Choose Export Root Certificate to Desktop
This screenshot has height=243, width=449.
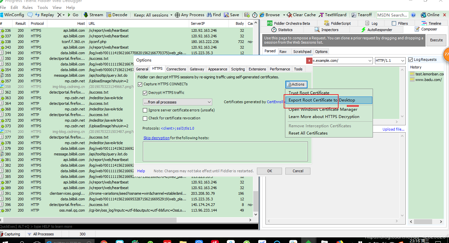pos(329,100)
